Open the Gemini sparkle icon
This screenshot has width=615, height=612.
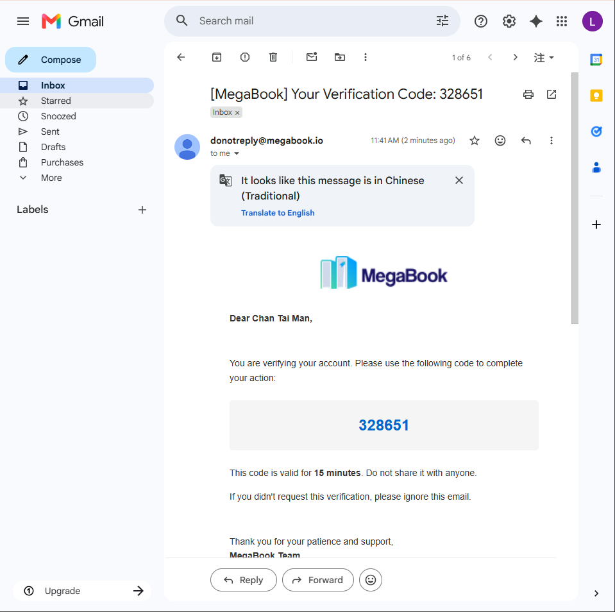pos(535,21)
